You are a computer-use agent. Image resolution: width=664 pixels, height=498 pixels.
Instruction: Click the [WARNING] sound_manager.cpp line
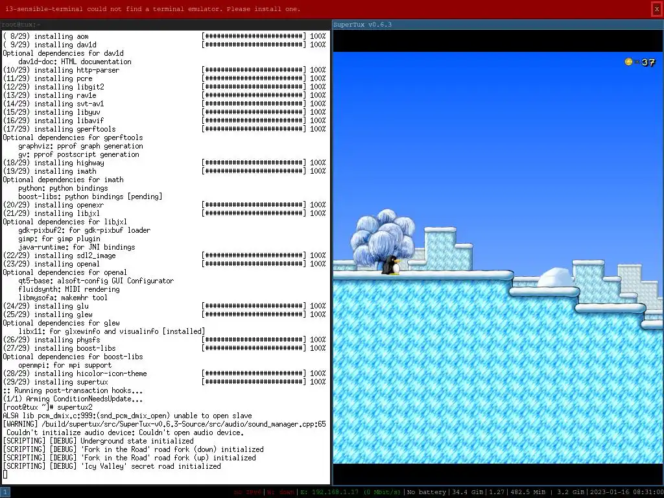click(x=164, y=424)
